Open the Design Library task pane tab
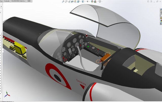 (x=161, y=13)
